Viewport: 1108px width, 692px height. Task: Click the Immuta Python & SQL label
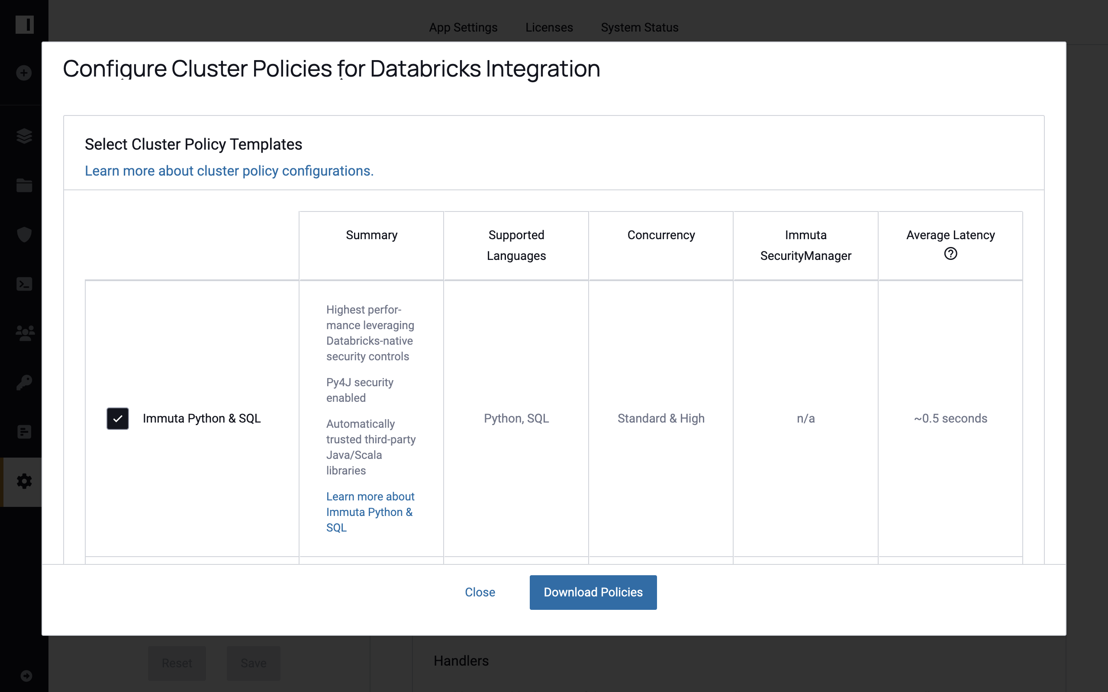(x=201, y=418)
